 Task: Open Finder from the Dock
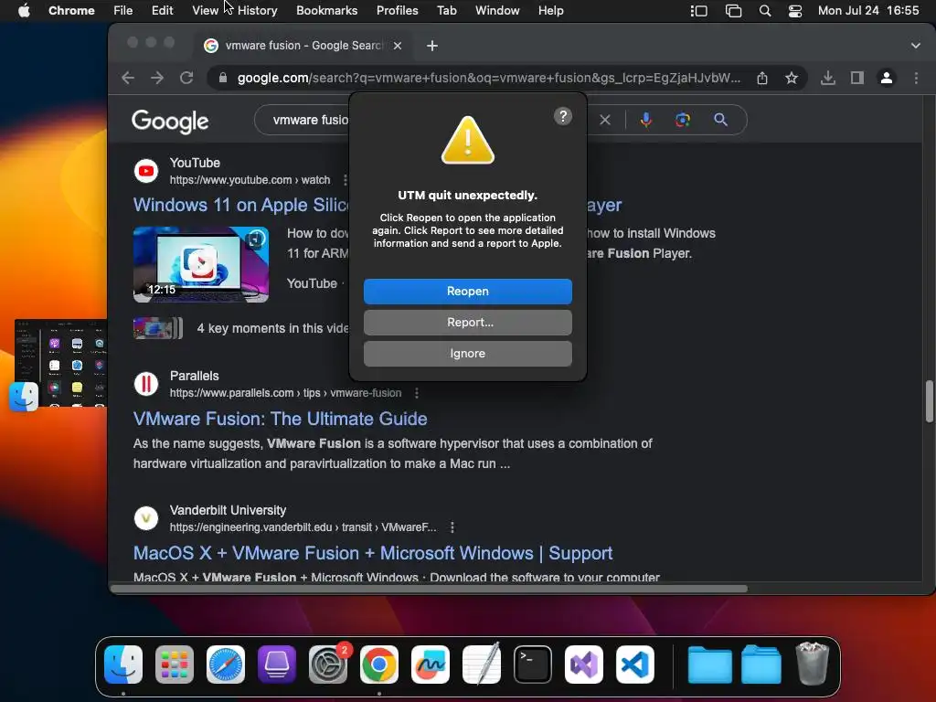(x=123, y=665)
